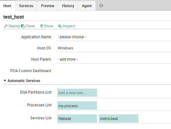This screenshot has height=129, width=171.
Task: Click the Disk Partitions List input field
Action: (77, 93)
